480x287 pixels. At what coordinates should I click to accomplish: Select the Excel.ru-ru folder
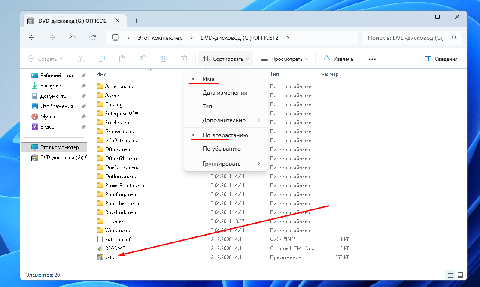(x=117, y=123)
